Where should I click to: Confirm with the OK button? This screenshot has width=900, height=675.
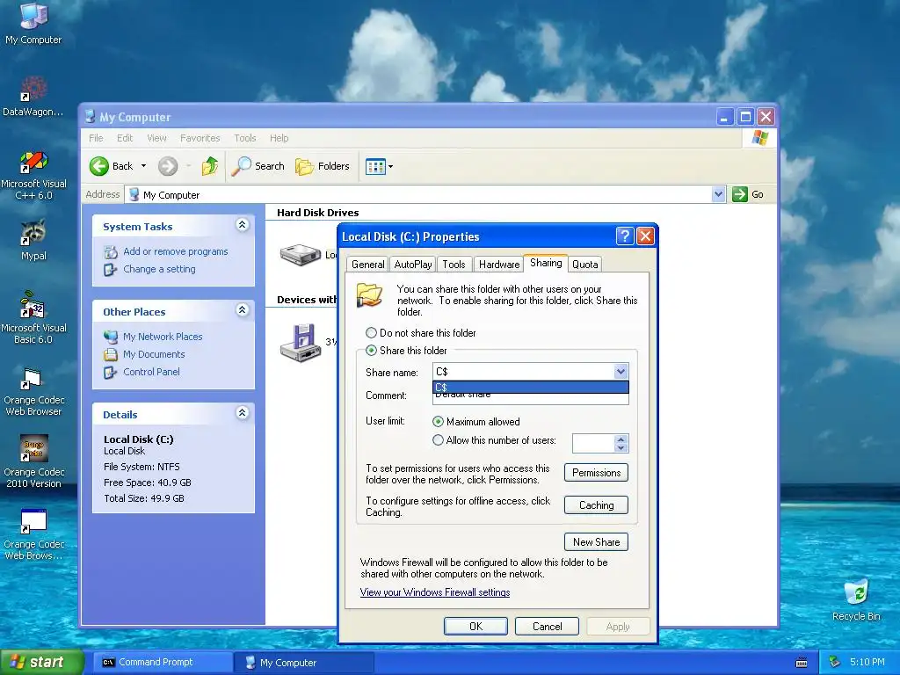coord(475,626)
